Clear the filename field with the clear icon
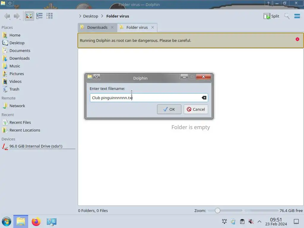The height and width of the screenshot is (228, 304). [204, 98]
